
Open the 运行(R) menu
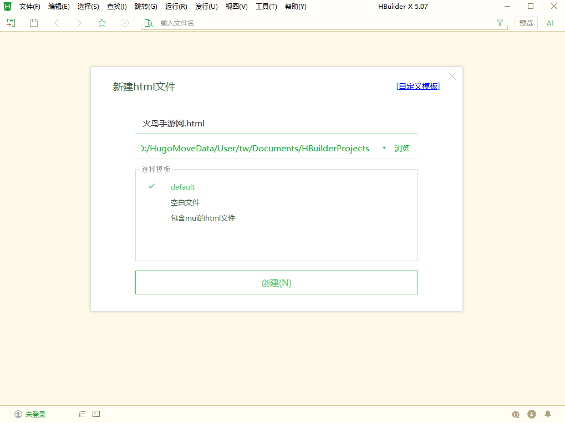(176, 7)
